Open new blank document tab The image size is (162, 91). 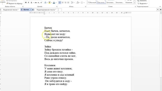click(60, 10)
